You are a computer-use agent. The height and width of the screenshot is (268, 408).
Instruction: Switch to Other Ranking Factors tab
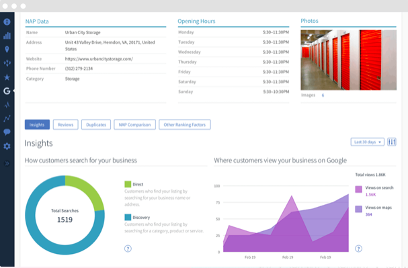pyautogui.click(x=185, y=124)
